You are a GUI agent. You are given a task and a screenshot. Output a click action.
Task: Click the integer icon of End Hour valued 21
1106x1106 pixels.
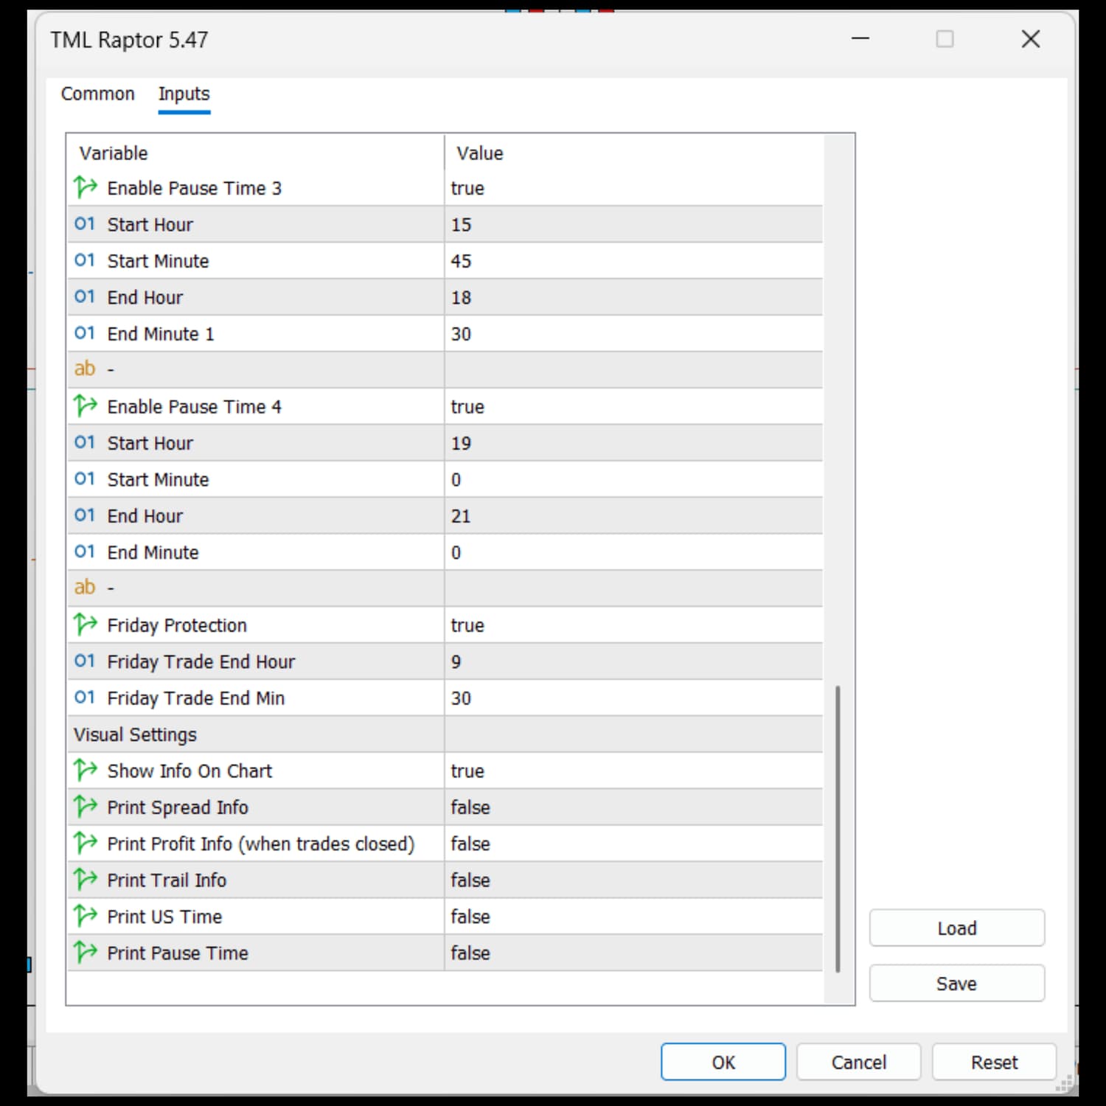pos(85,515)
